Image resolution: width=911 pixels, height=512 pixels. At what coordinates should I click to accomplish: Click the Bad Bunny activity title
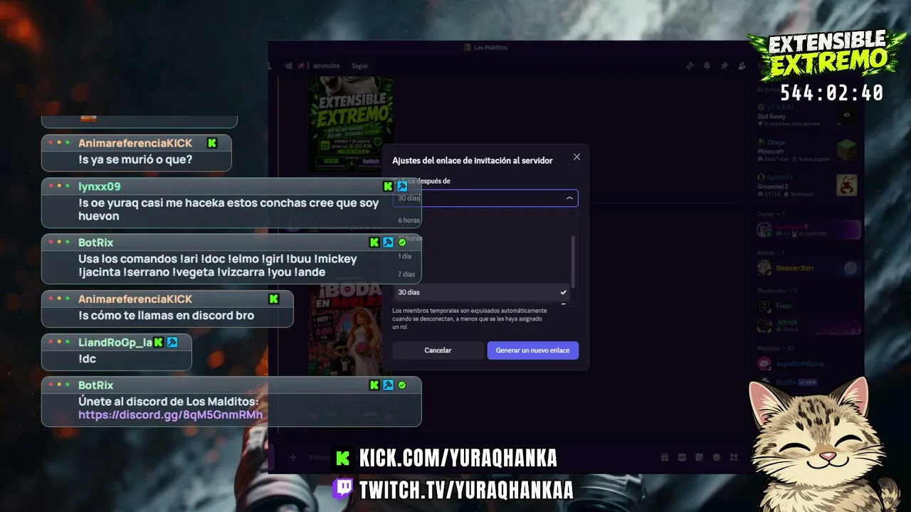pos(772,117)
